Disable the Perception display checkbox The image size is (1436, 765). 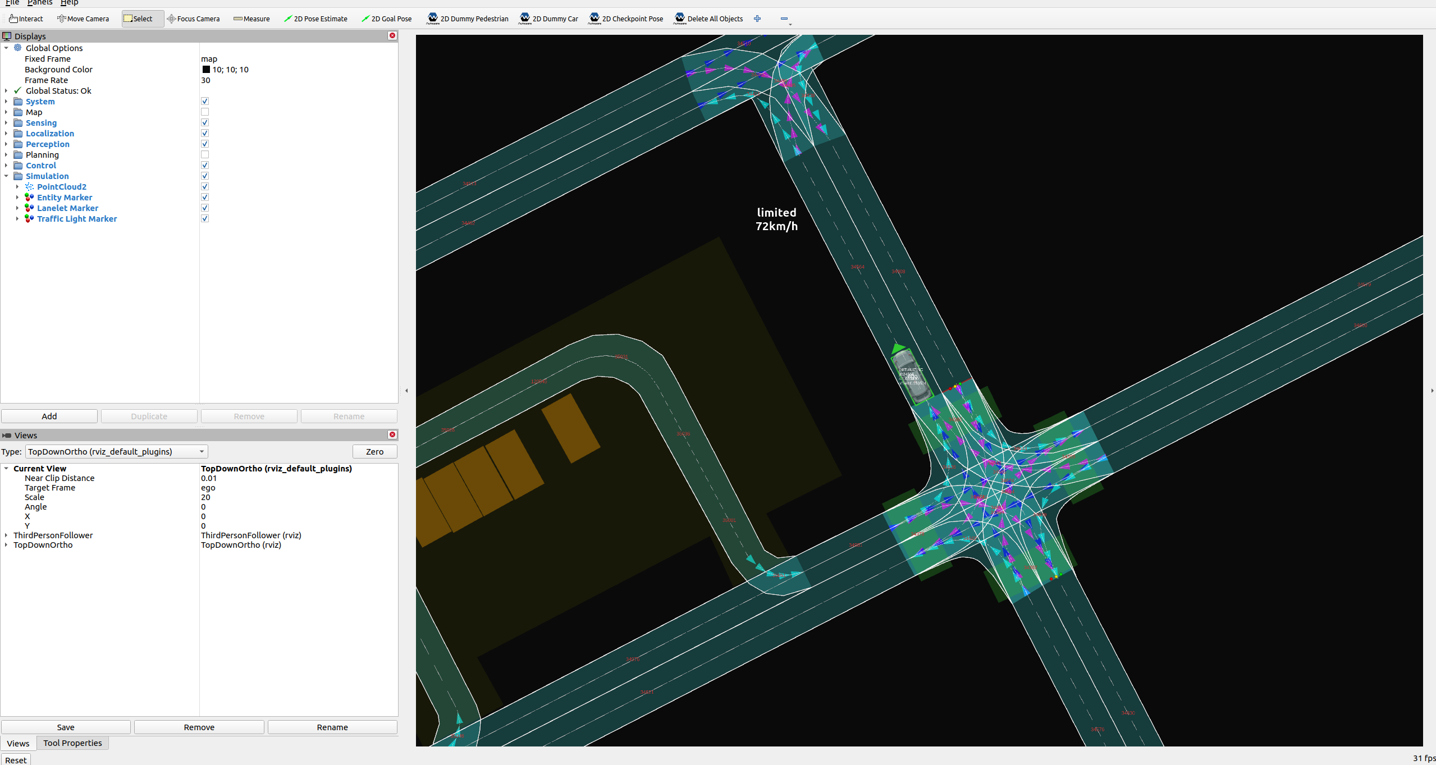205,144
